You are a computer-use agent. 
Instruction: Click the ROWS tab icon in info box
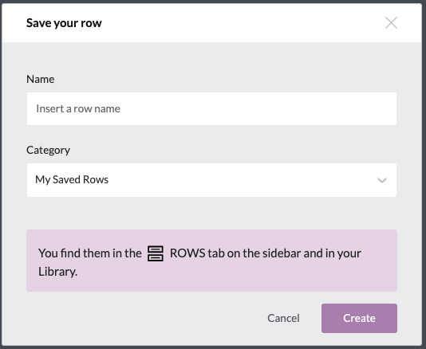tap(156, 253)
